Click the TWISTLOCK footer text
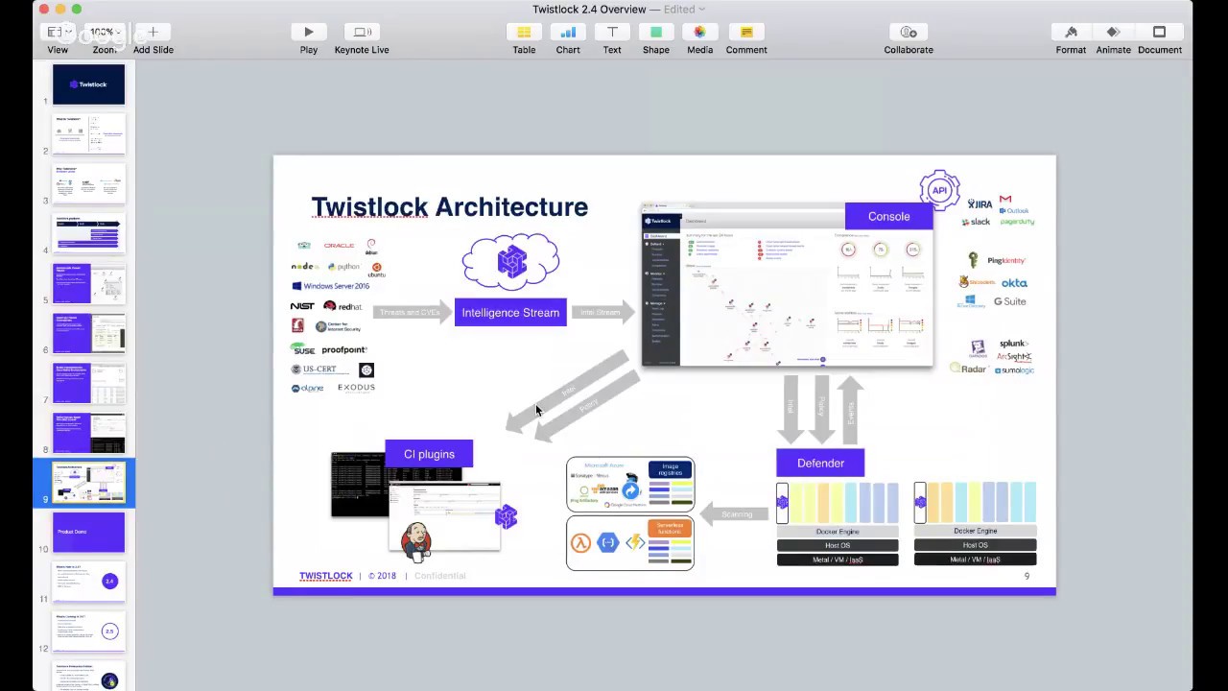 tap(326, 576)
